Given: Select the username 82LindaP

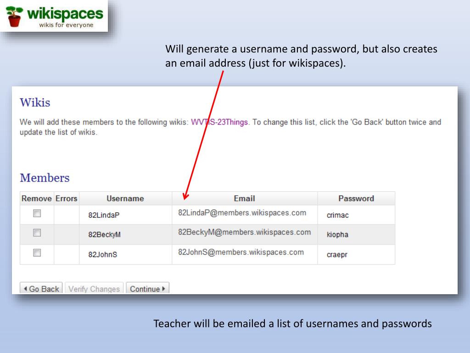Looking at the screenshot, I should (104, 215).
